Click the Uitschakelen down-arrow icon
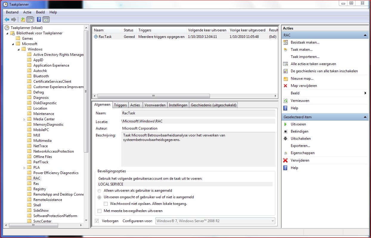This screenshot has width=371, height=238. pos(285,139)
